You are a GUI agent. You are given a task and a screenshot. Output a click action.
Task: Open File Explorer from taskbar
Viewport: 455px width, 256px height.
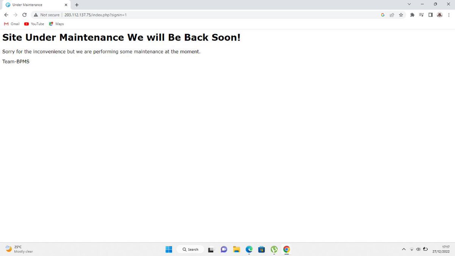(237, 249)
